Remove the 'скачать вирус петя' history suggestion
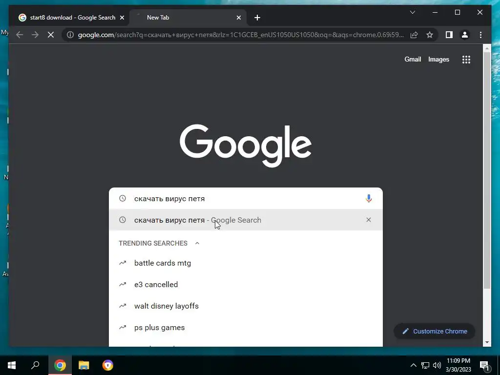 coord(369,220)
